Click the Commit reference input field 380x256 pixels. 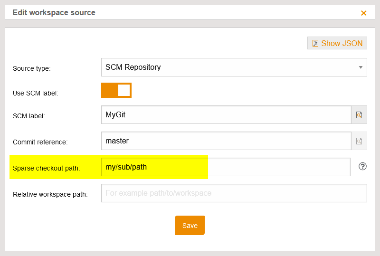[x=226, y=141]
